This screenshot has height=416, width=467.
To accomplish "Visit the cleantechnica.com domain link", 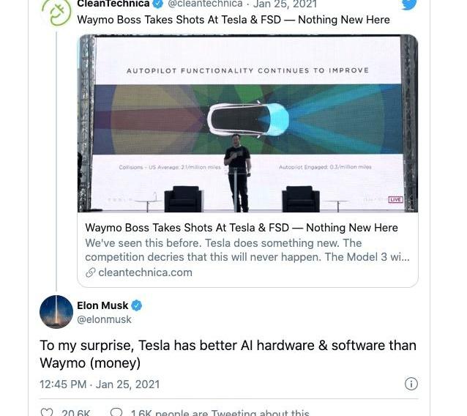I will 145,272.
